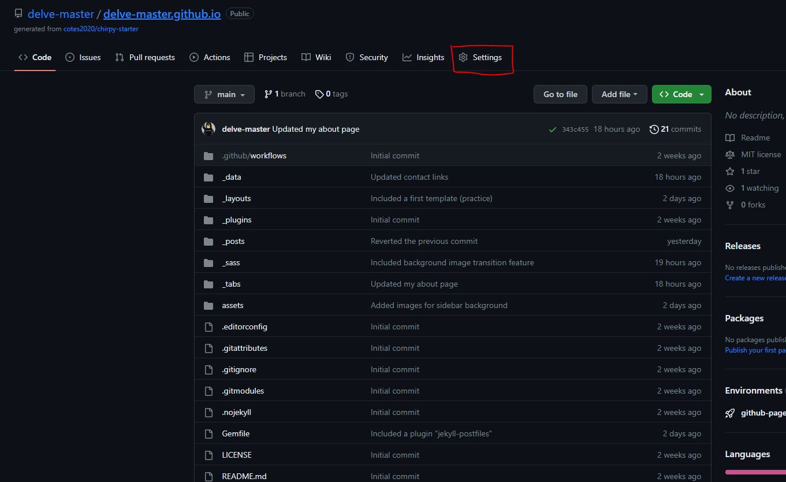Click the delve-master avatar in the commit header
The height and width of the screenshot is (482, 786).
coord(208,129)
